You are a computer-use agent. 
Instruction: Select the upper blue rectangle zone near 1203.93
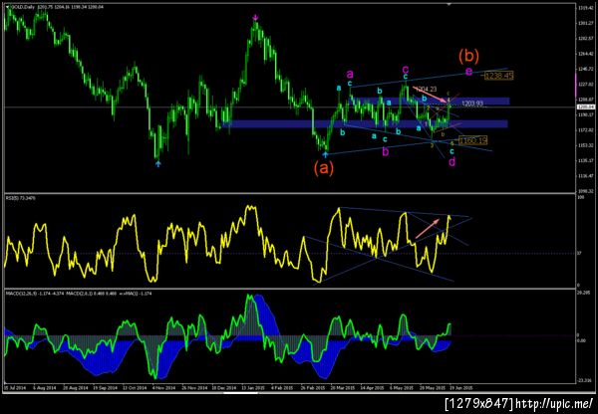point(430,101)
